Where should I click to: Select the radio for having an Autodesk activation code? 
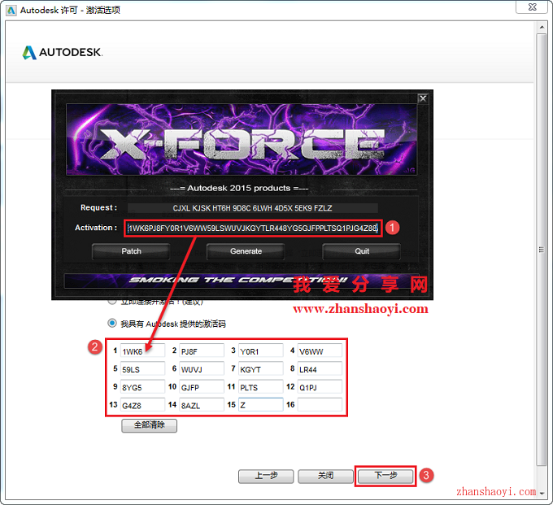click(112, 323)
